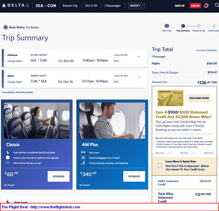
Task: Click the More Puntos Premier accrual icon
Action: pyautogui.click(x=8, y=163)
